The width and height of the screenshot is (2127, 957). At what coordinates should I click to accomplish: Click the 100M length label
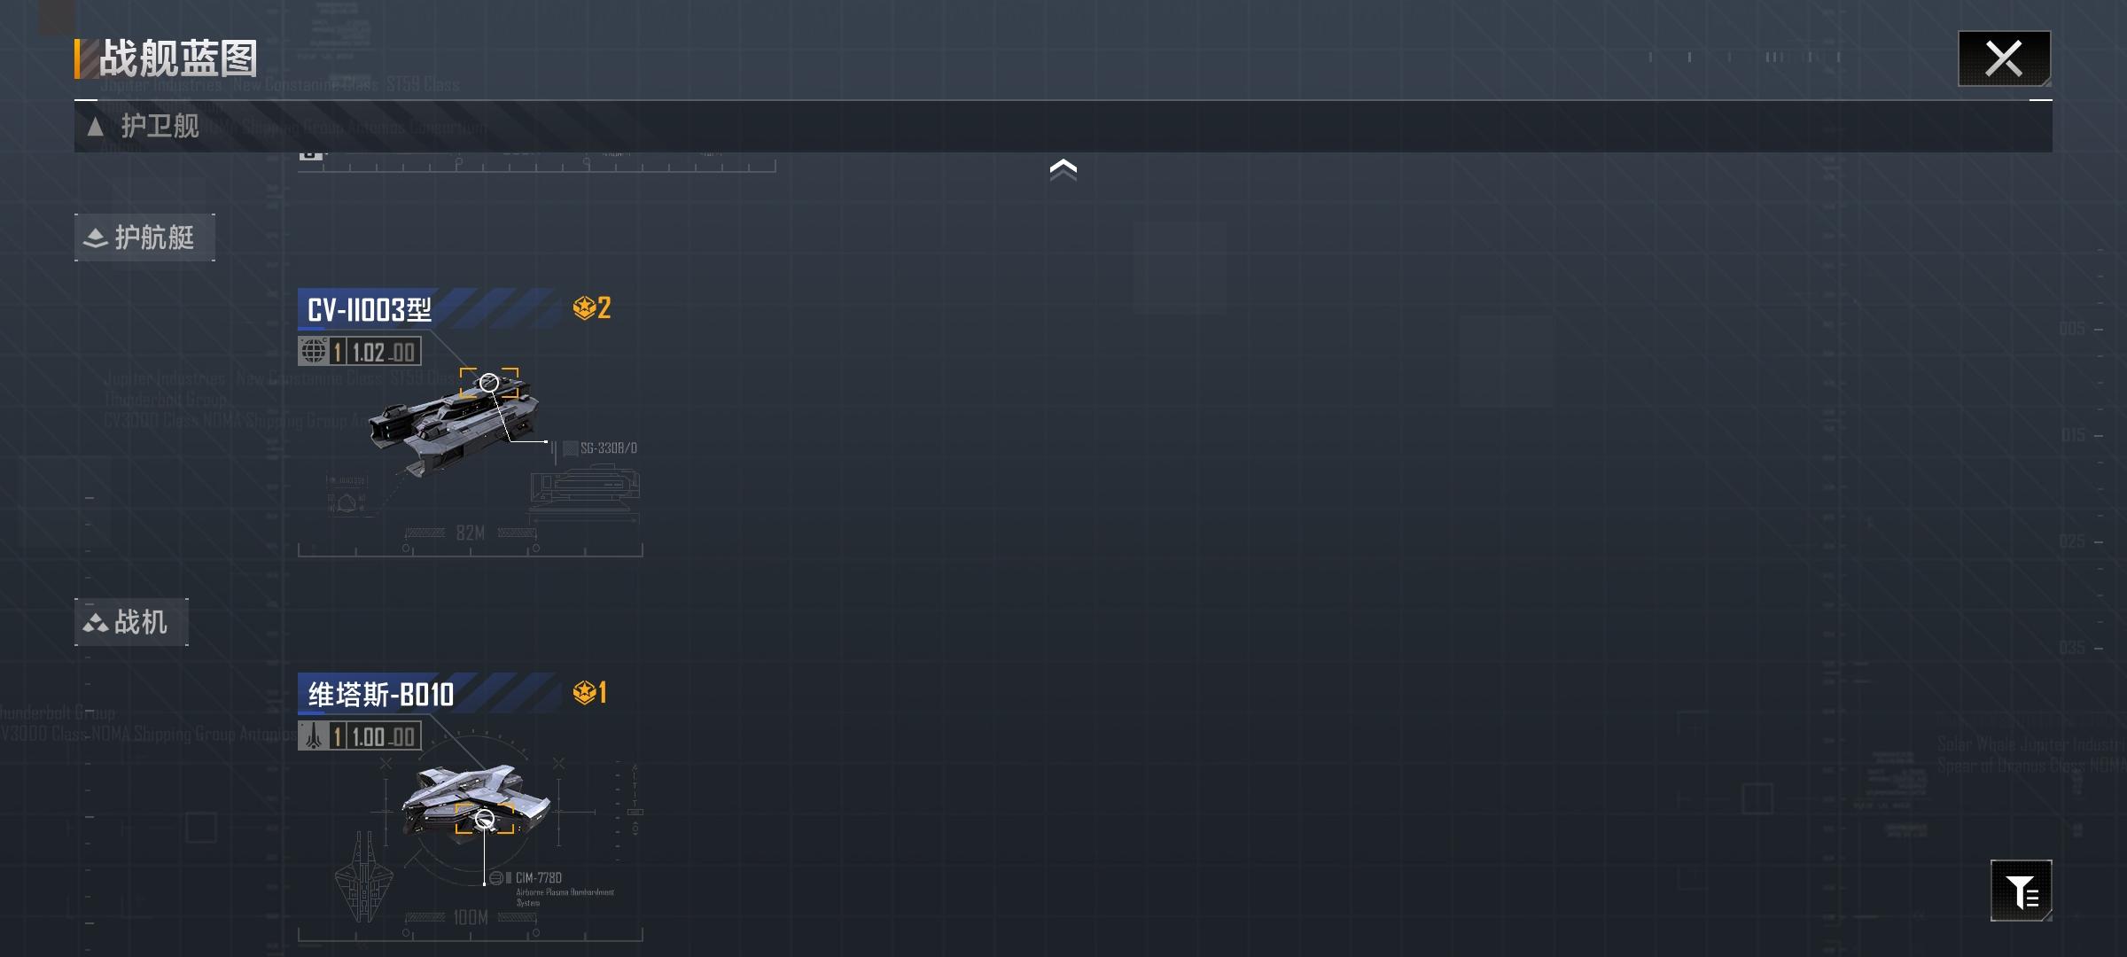coord(471,917)
